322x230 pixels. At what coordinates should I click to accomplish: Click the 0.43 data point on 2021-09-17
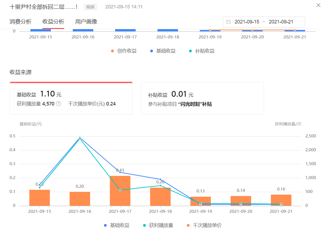pos(120,172)
